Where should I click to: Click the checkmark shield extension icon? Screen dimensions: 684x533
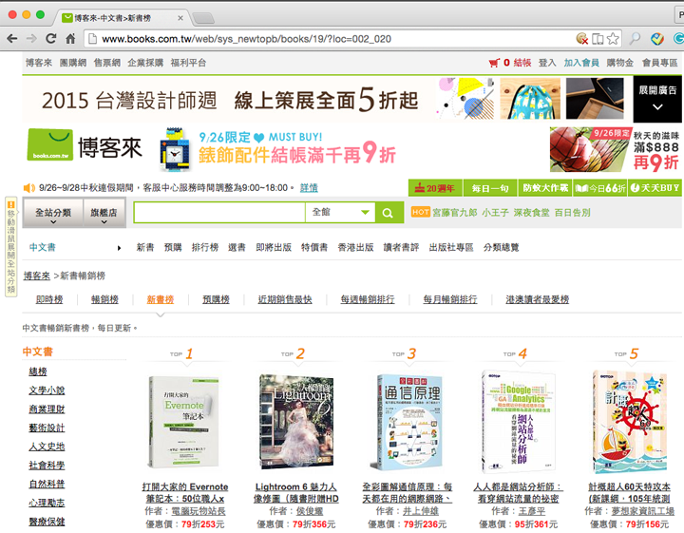tap(657, 39)
